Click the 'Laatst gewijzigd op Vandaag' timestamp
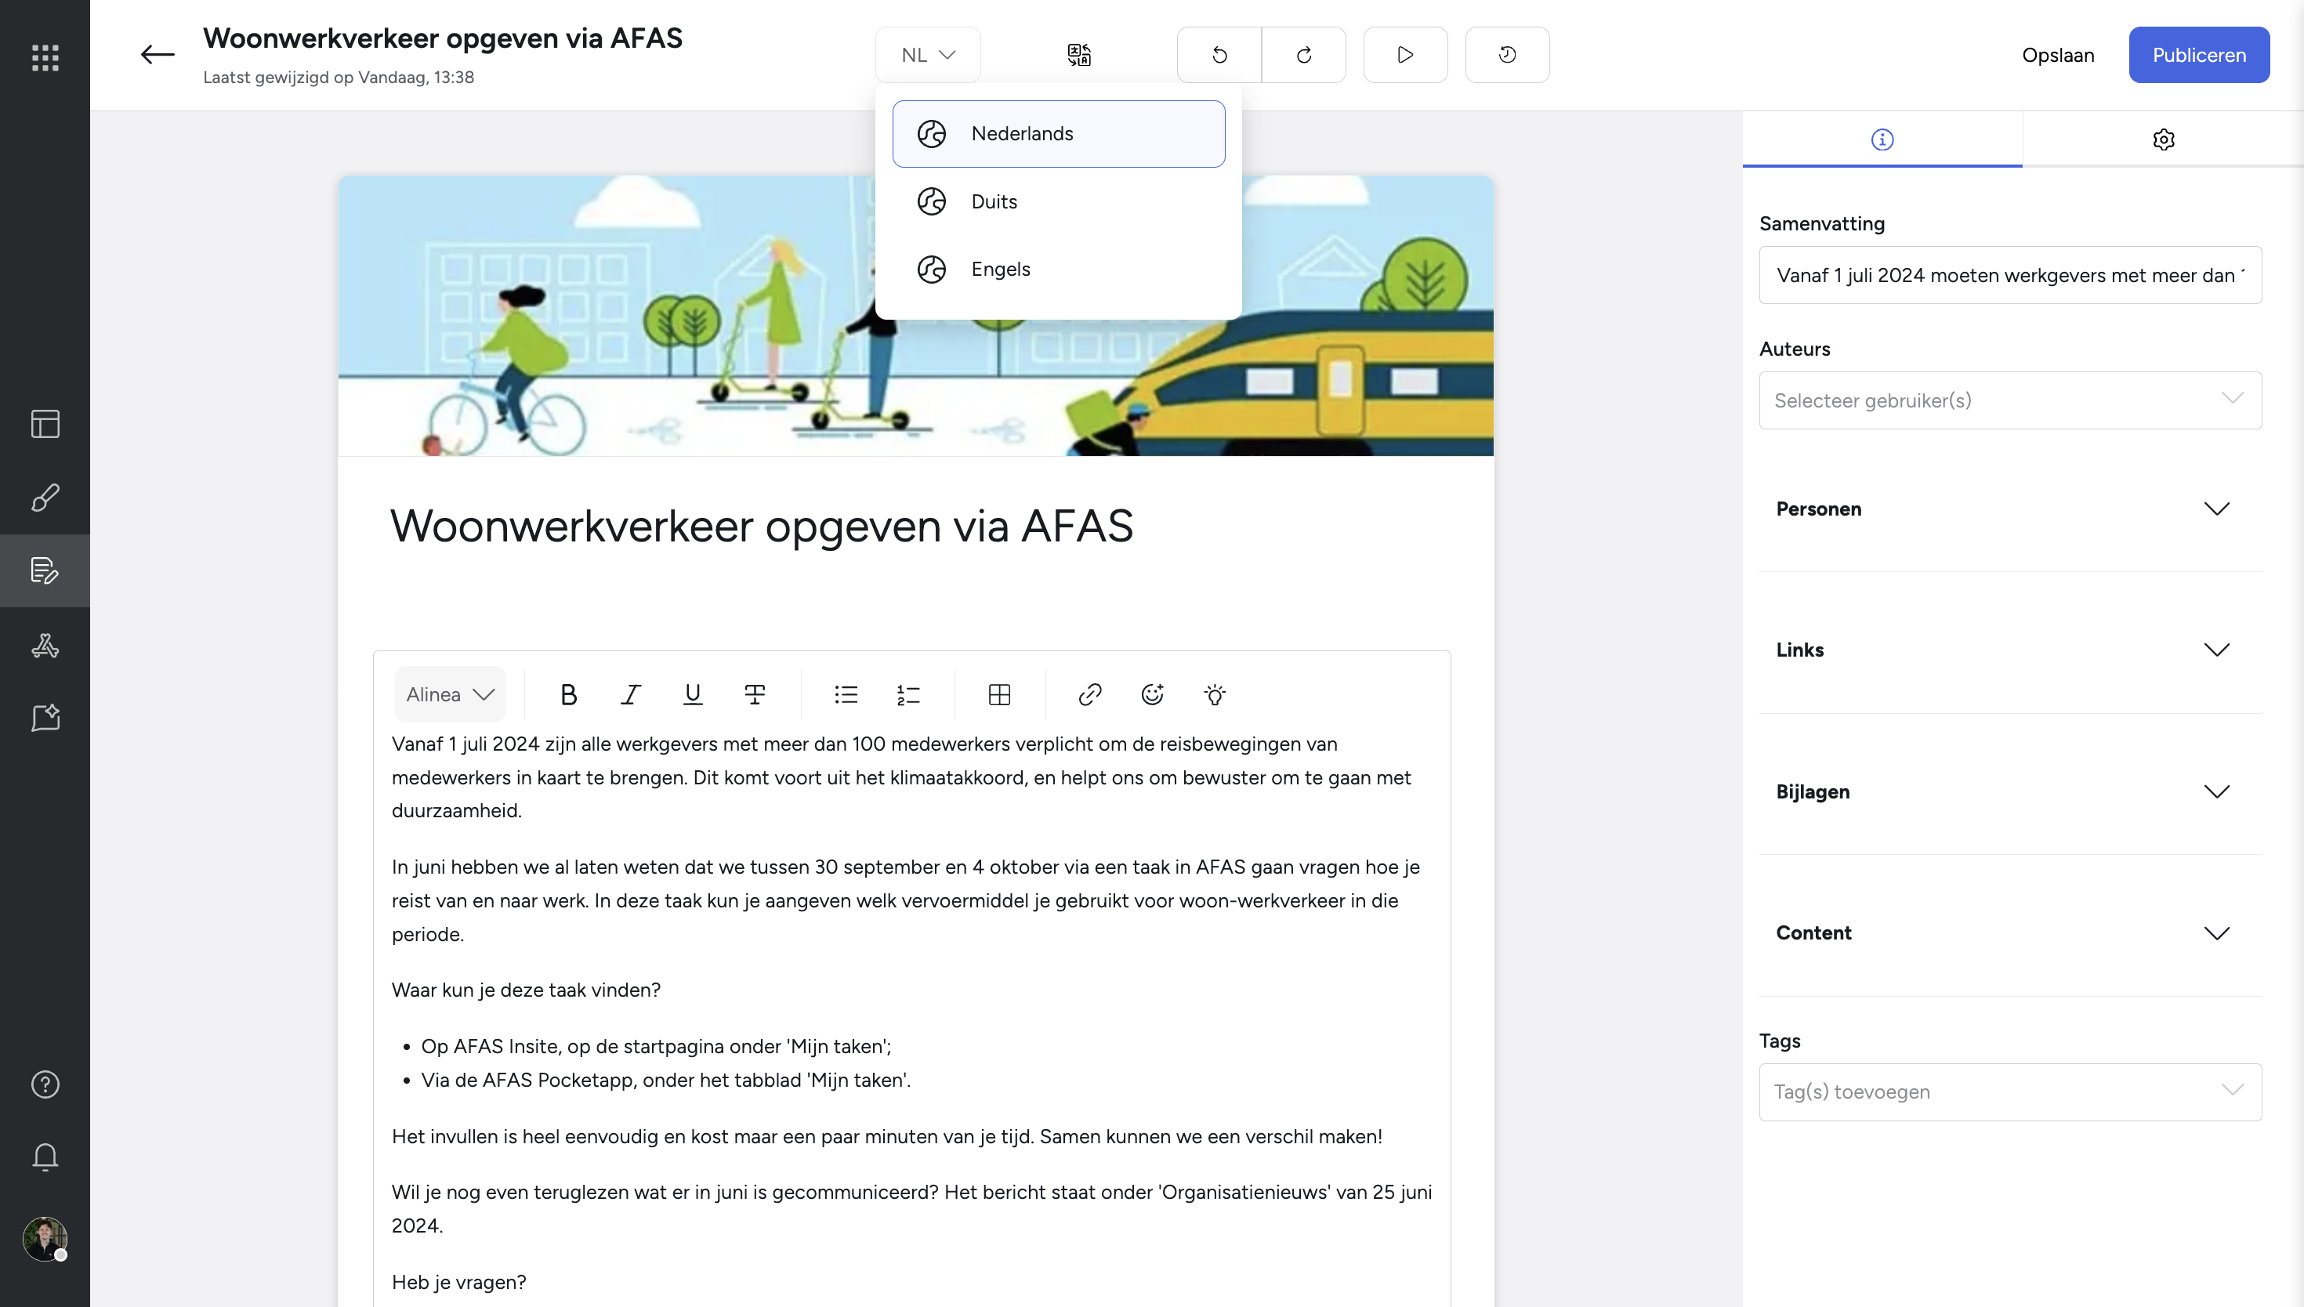This screenshot has height=1307, width=2304. click(339, 78)
